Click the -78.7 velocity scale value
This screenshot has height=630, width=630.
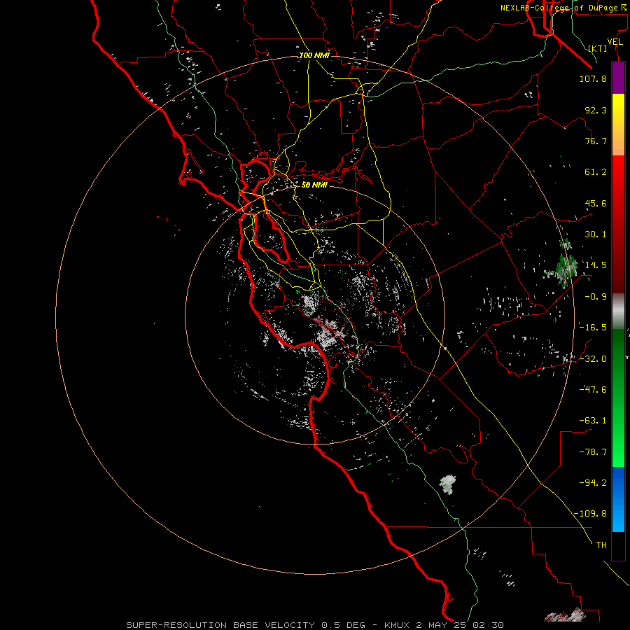593,452
